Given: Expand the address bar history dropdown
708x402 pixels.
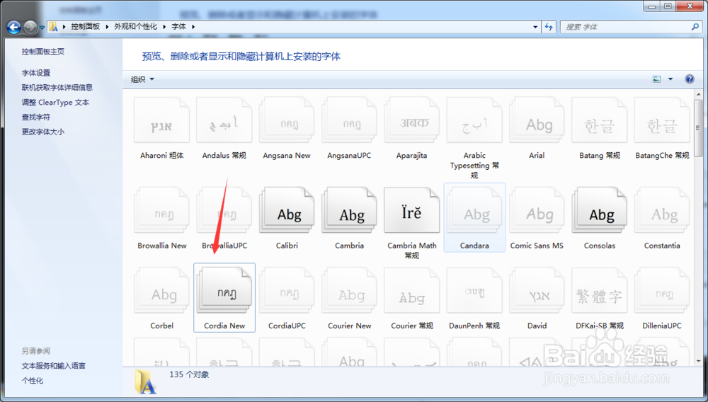Looking at the screenshot, I should 535,27.
